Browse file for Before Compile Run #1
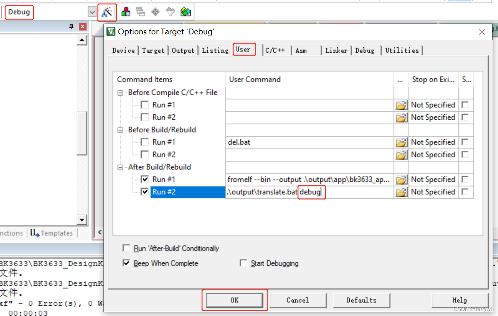Viewport: 498px width, 316px height. (402, 105)
